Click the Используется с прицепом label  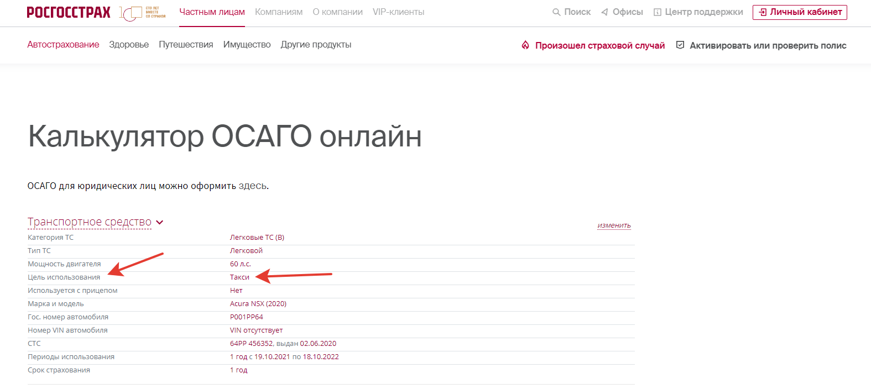pos(72,291)
